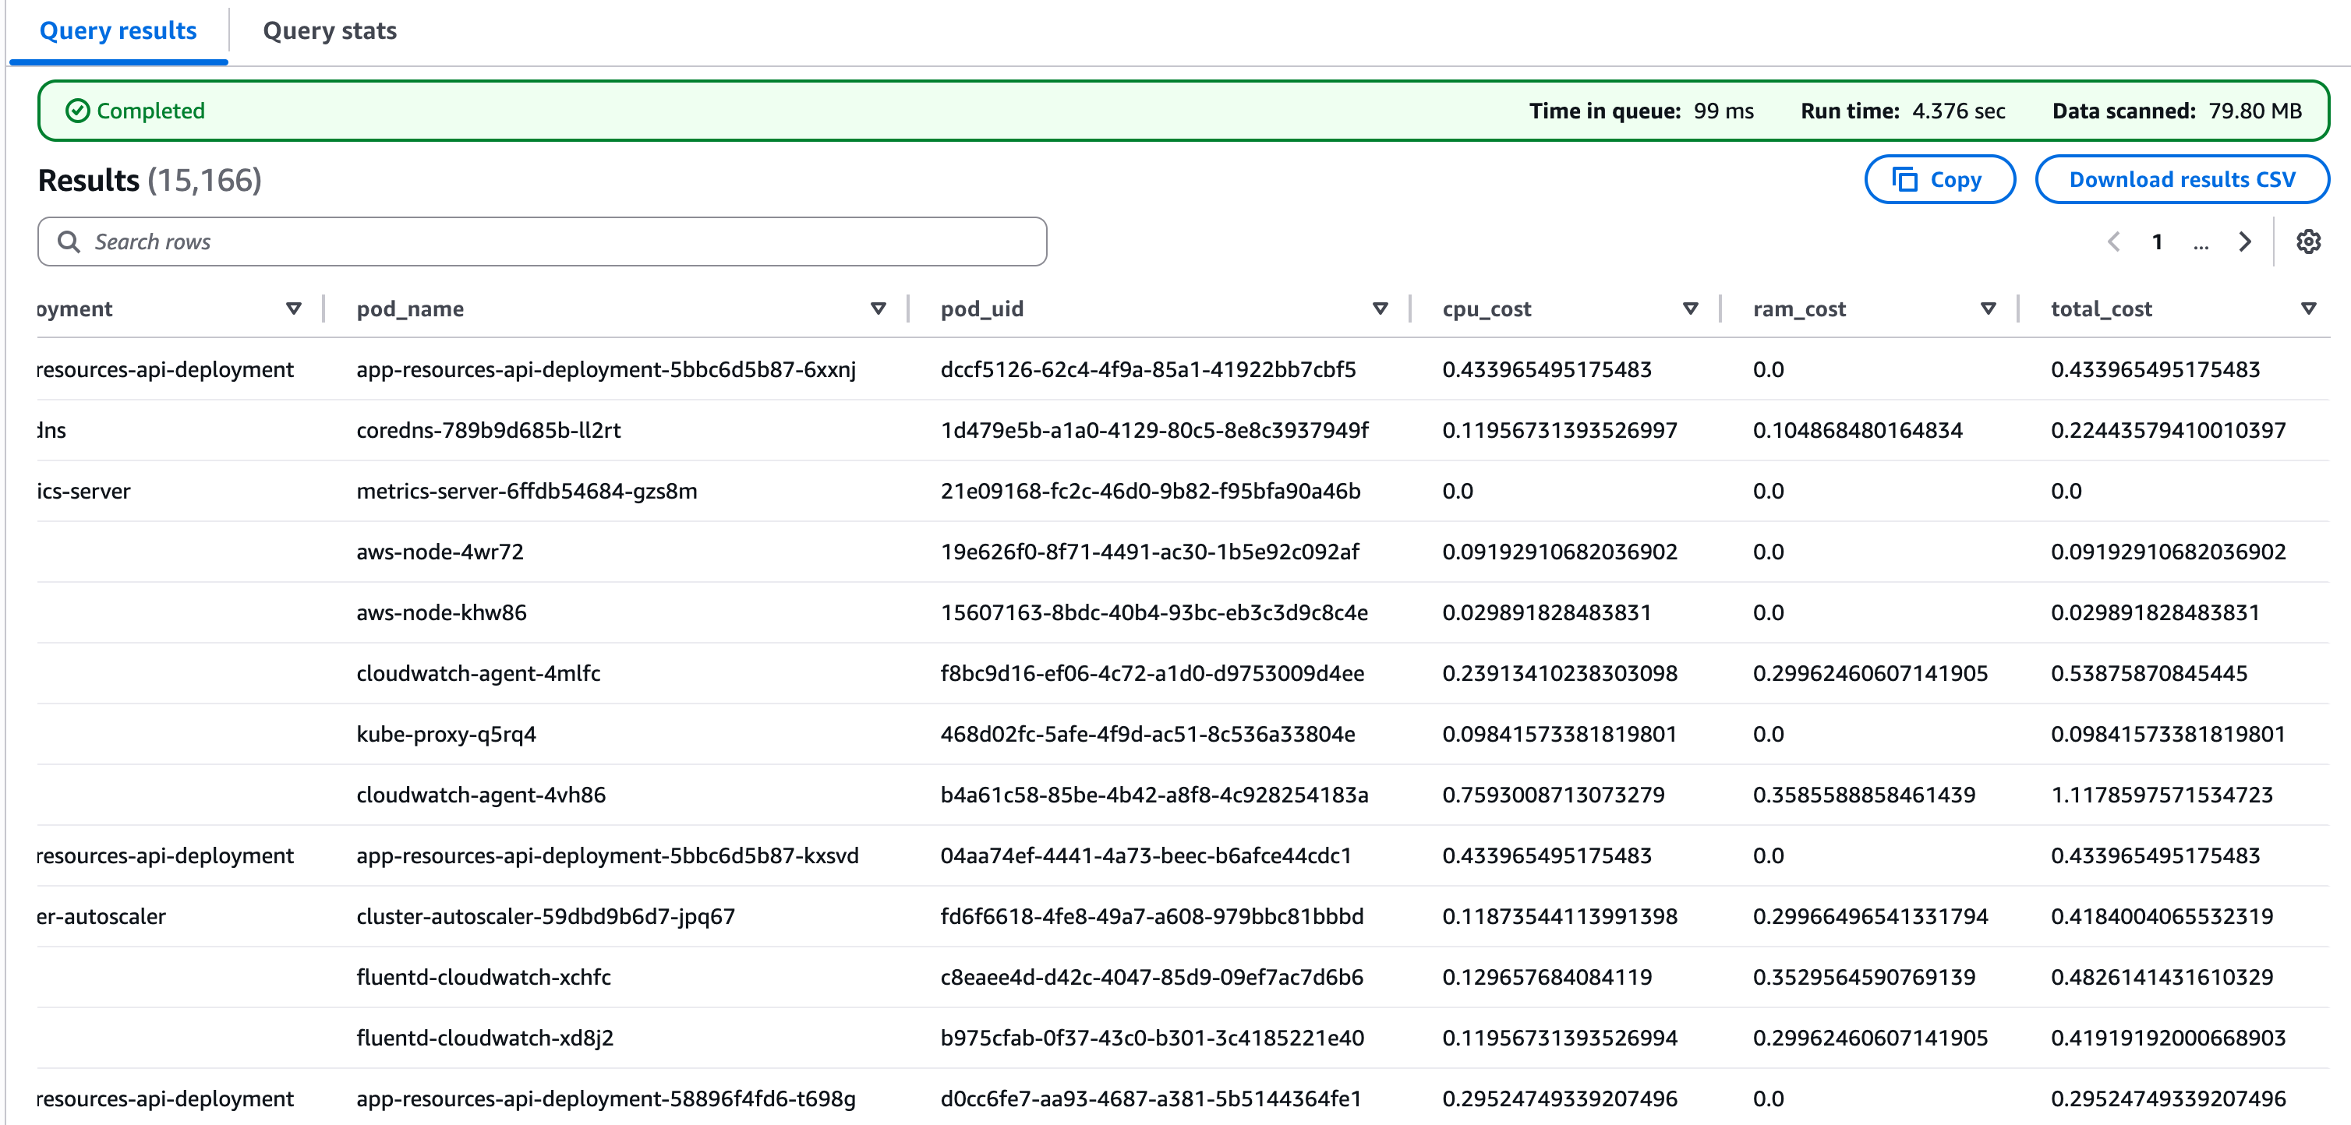Click the Completed checkmark status icon
The height and width of the screenshot is (1125, 2351).
pyautogui.click(x=78, y=111)
